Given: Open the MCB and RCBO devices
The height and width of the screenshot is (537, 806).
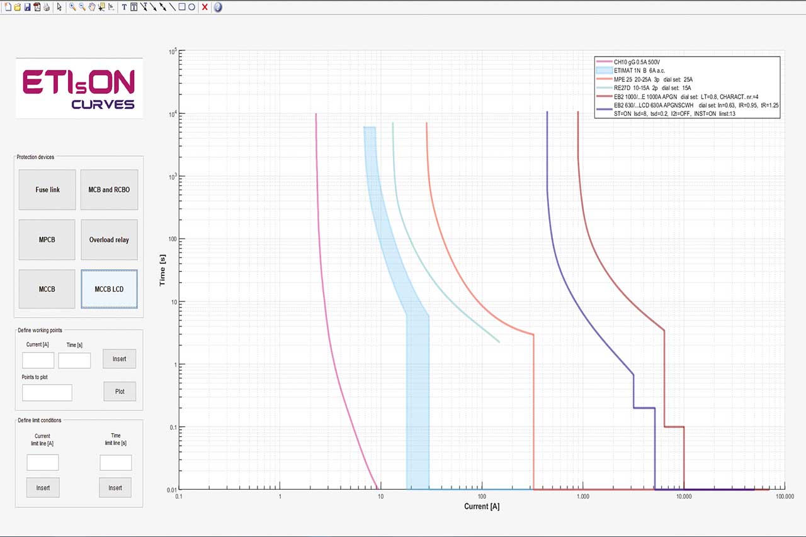Looking at the screenshot, I should tap(109, 189).
